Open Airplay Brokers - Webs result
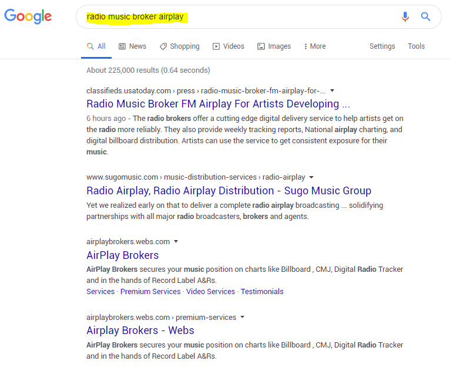 [x=140, y=330]
